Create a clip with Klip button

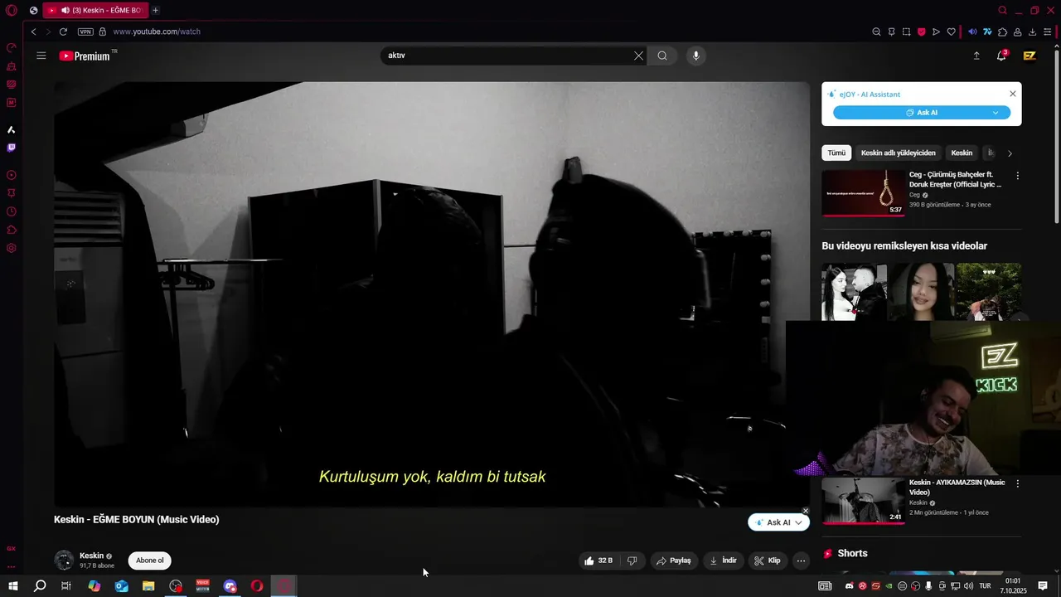click(x=768, y=561)
